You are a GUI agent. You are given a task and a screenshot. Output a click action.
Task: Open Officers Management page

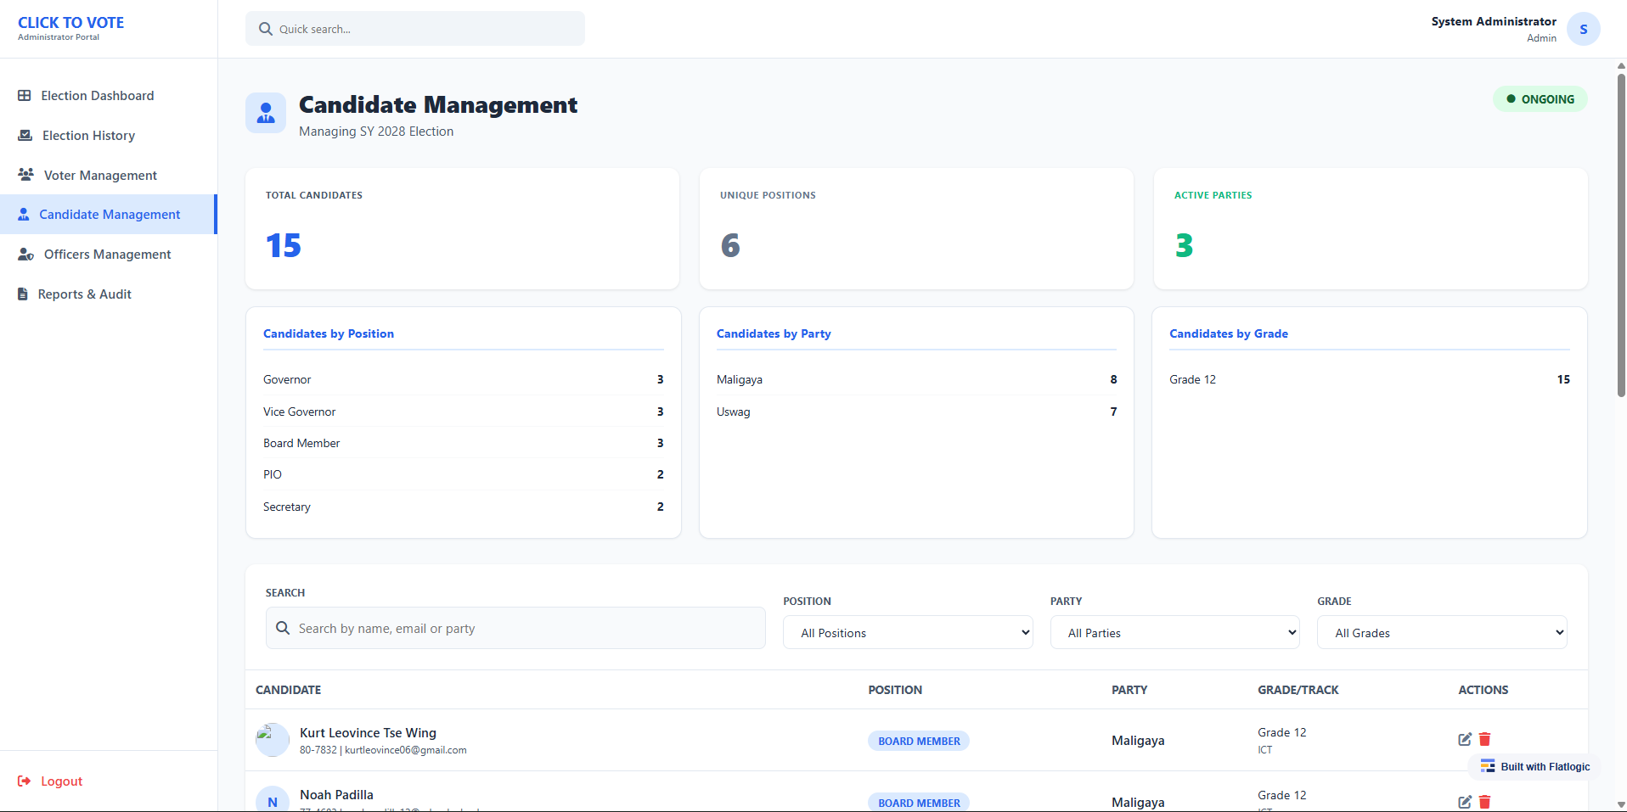coord(107,255)
